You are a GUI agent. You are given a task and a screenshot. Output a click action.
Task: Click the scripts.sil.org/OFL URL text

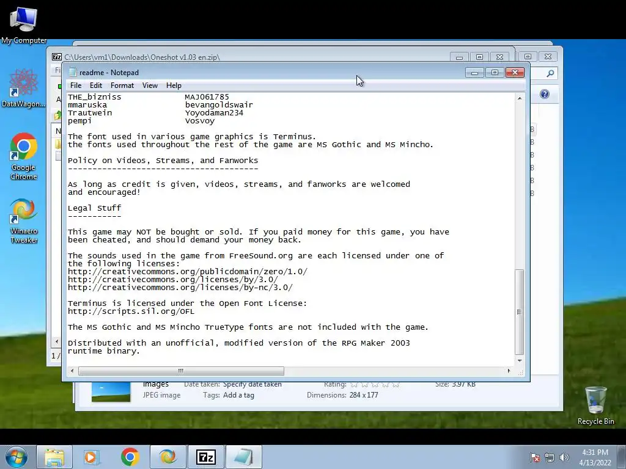pos(131,311)
